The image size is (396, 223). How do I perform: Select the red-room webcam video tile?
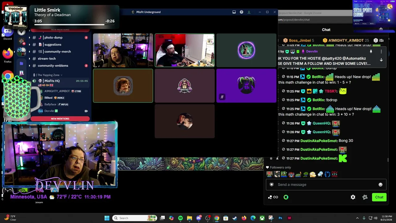point(185,50)
